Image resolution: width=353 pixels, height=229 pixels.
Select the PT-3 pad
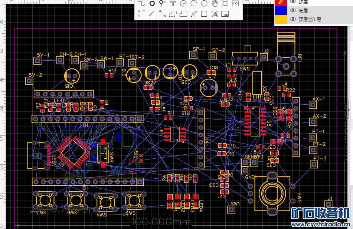tap(314, 164)
